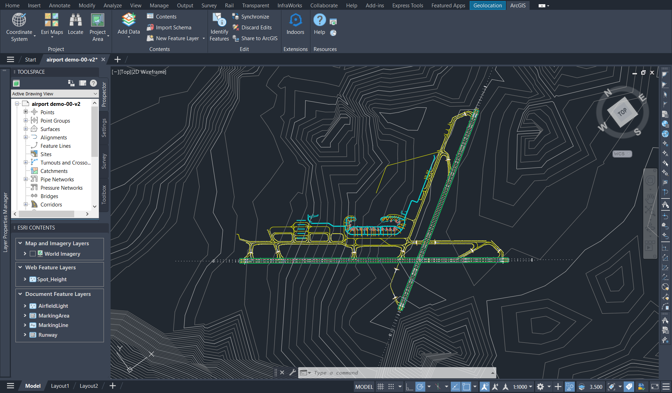Click the ViewCube TOP face

point(622,112)
